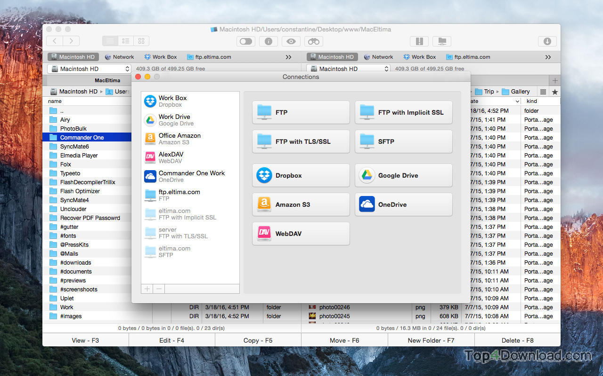Expand the overflow tabs chevron on left pane

(x=288, y=57)
